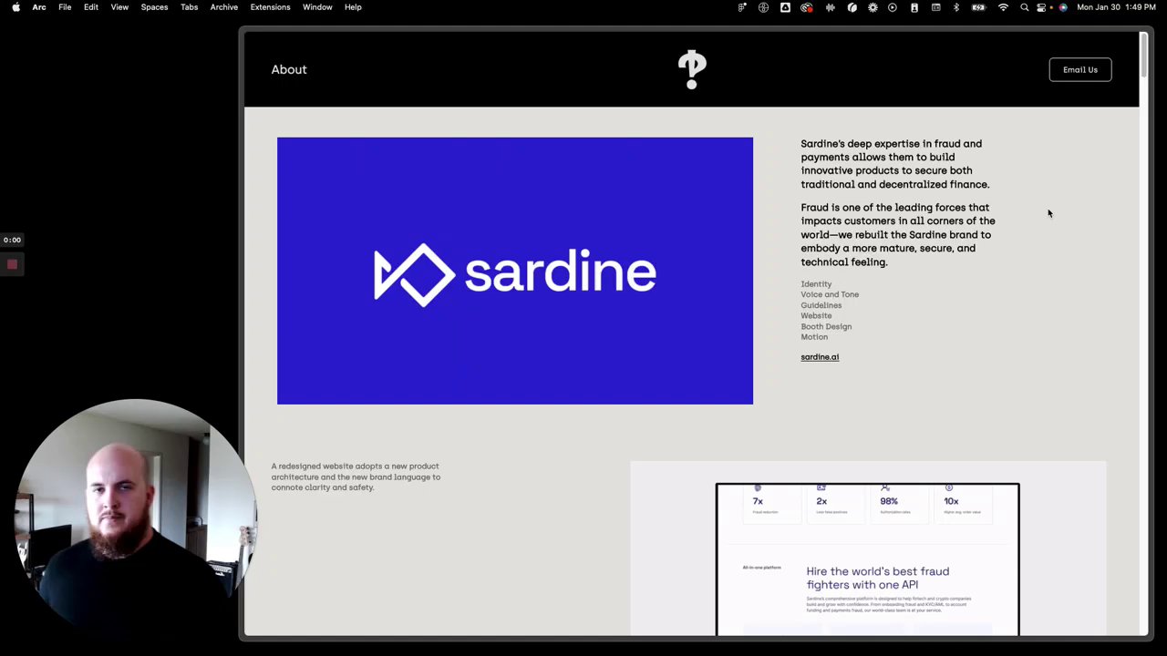
Task: Open Wi-Fi menu
Action: coord(1003,7)
